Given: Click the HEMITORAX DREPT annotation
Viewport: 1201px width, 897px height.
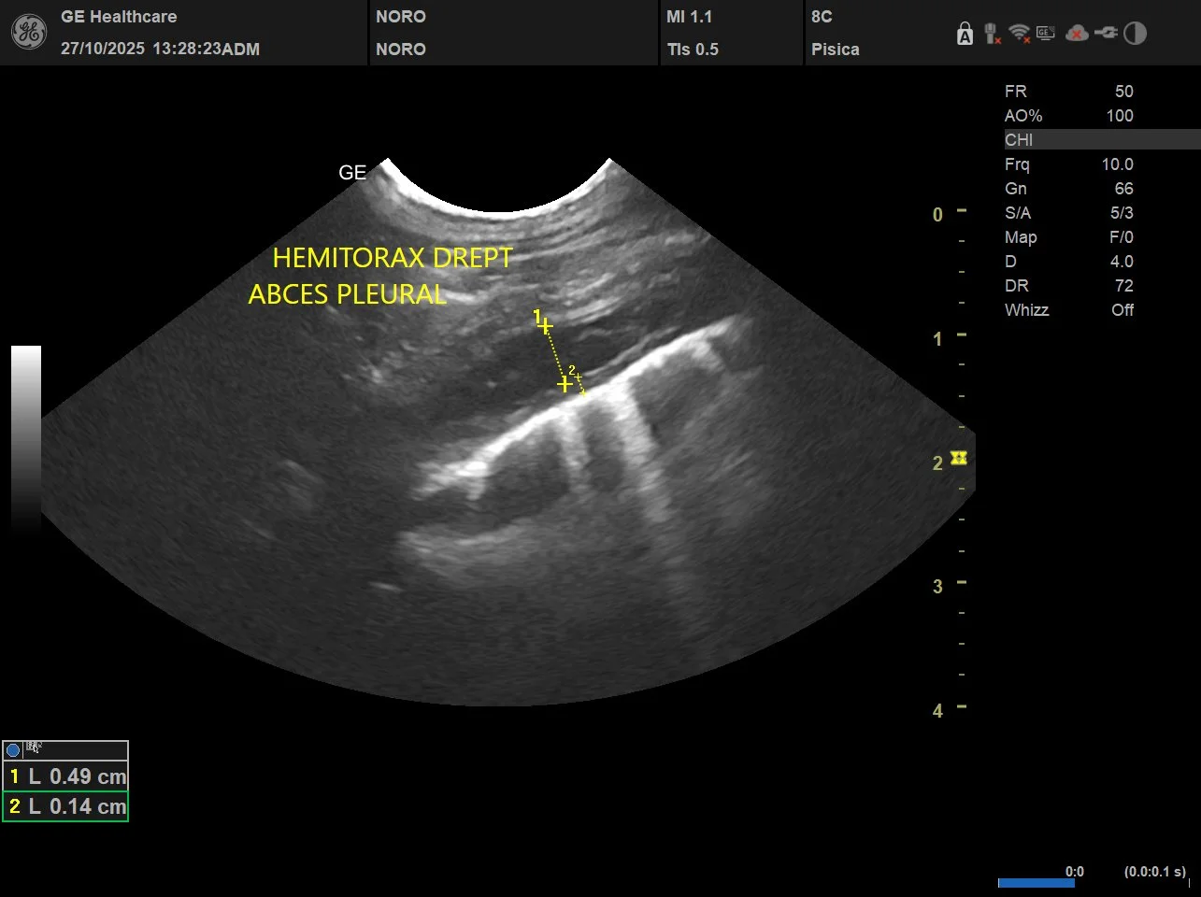Looking at the screenshot, I should [393, 258].
